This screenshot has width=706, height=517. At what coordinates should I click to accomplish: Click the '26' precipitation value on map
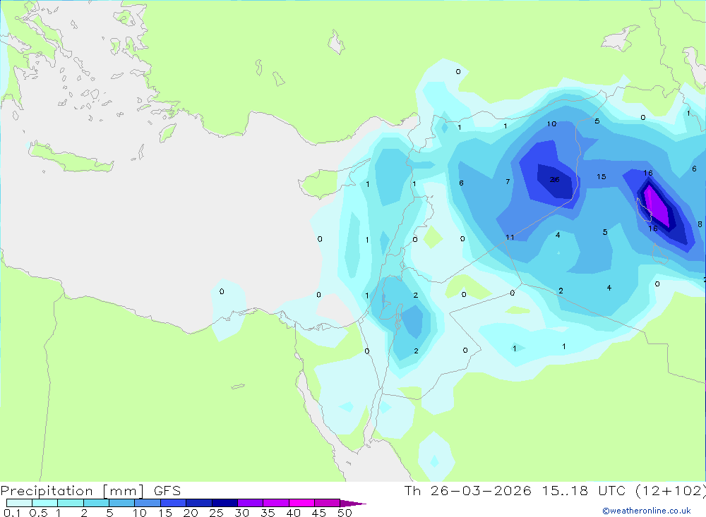coord(555,180)
